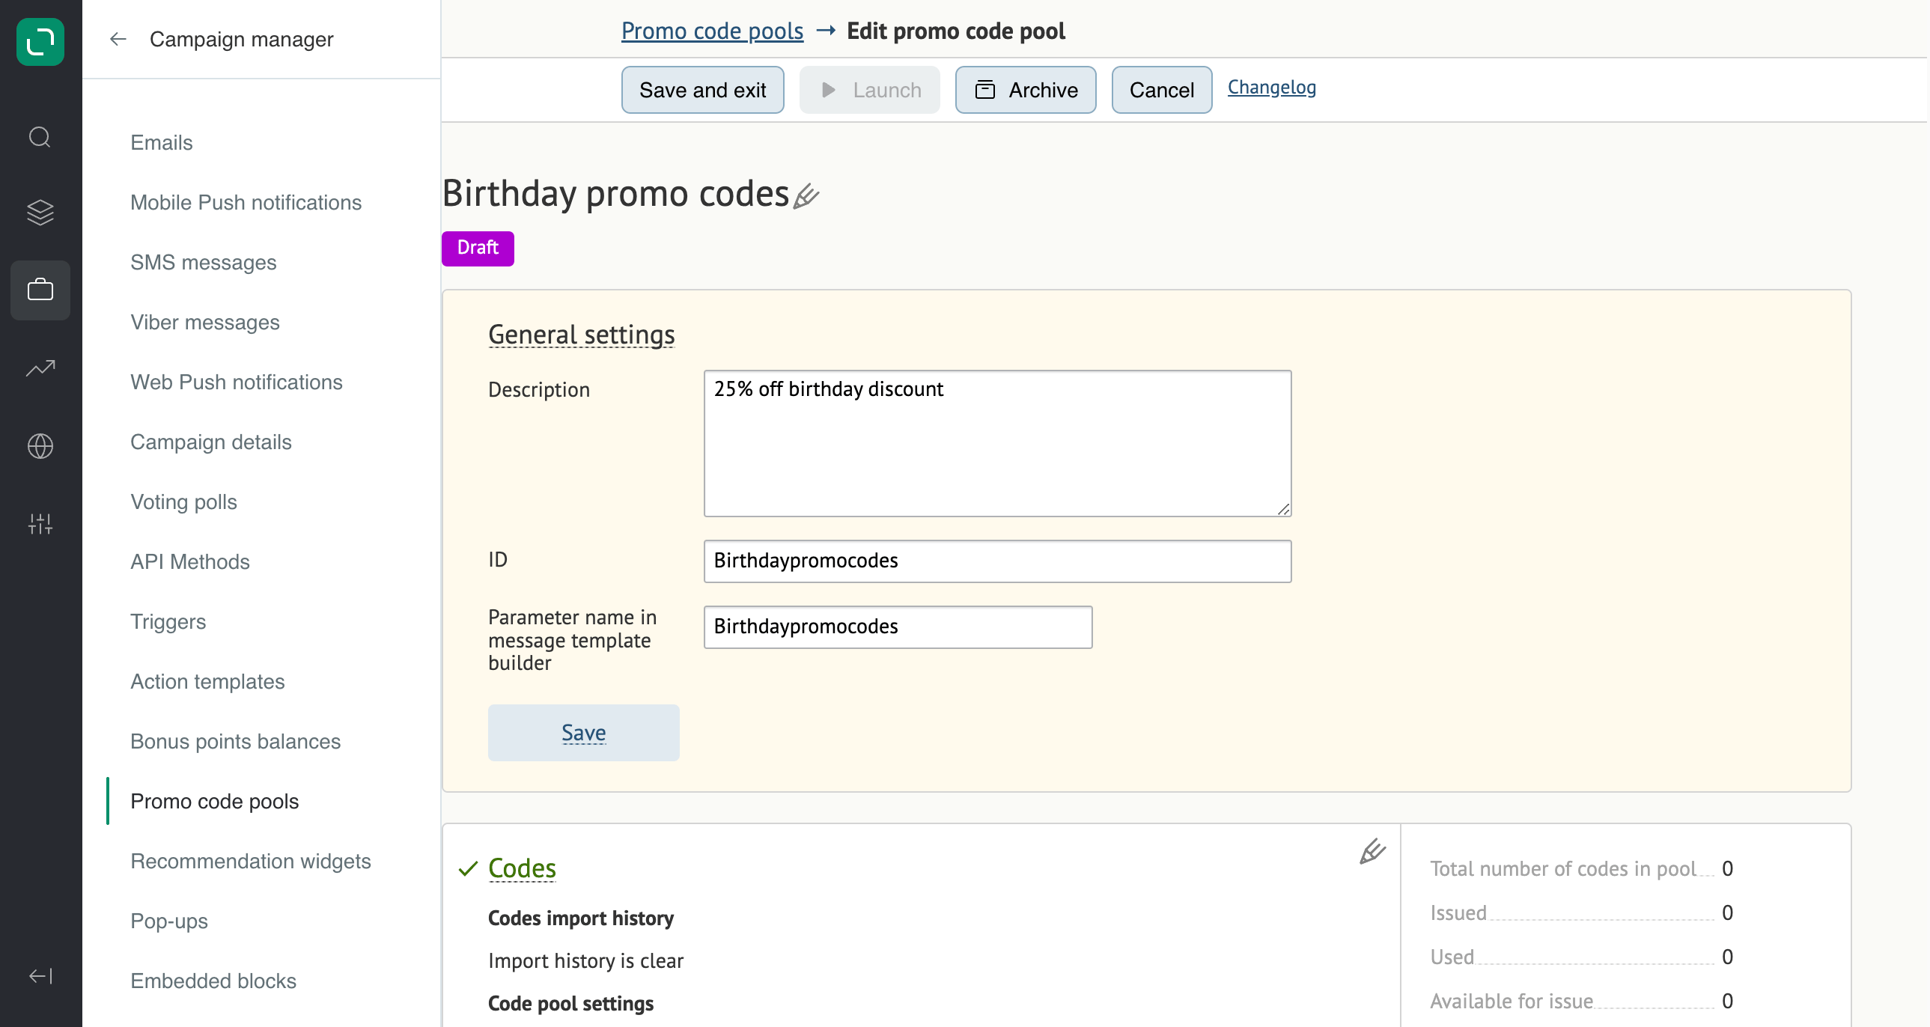
Task: Expand the Codes section heading
Action: [x=523, y=868]
